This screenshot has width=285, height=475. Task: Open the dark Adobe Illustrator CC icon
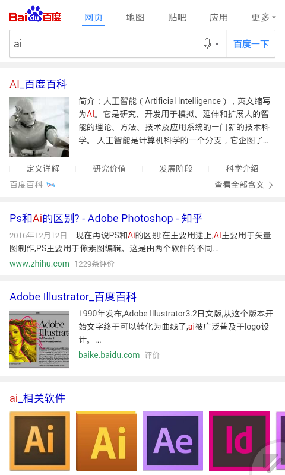click(40, 441)
